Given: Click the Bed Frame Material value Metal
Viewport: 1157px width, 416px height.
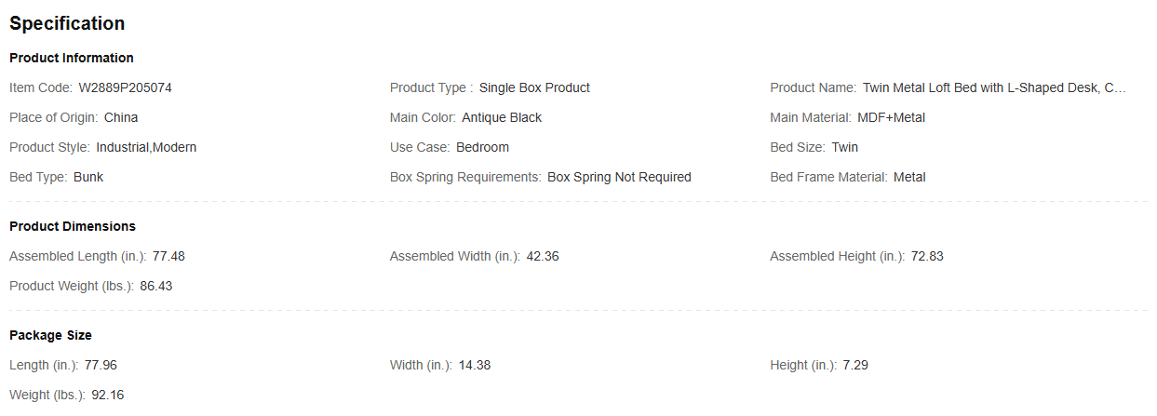Looking at the screenshot, I should (x=909, y=177).
